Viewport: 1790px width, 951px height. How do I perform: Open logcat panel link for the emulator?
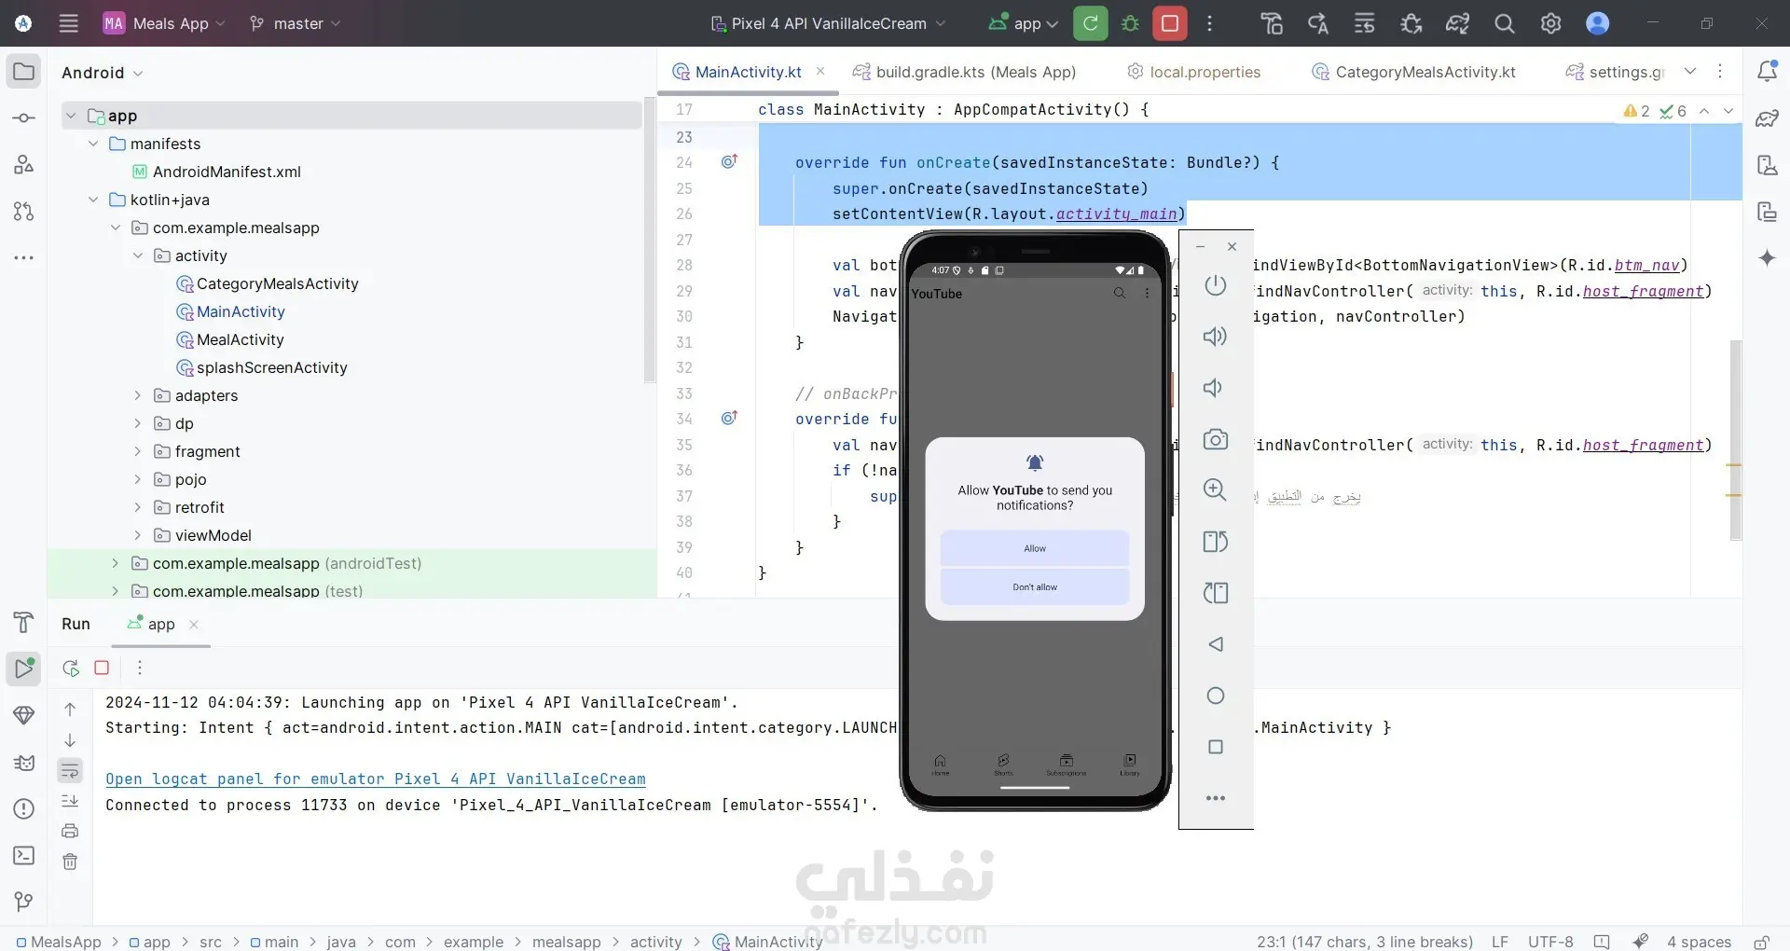tap(376, 779)
